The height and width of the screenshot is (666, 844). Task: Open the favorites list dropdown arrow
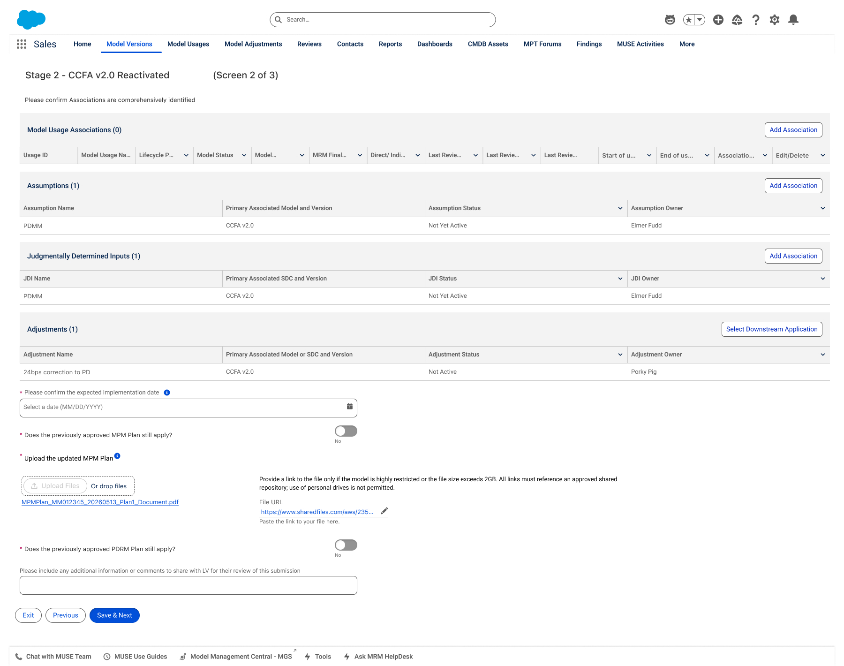700,20
